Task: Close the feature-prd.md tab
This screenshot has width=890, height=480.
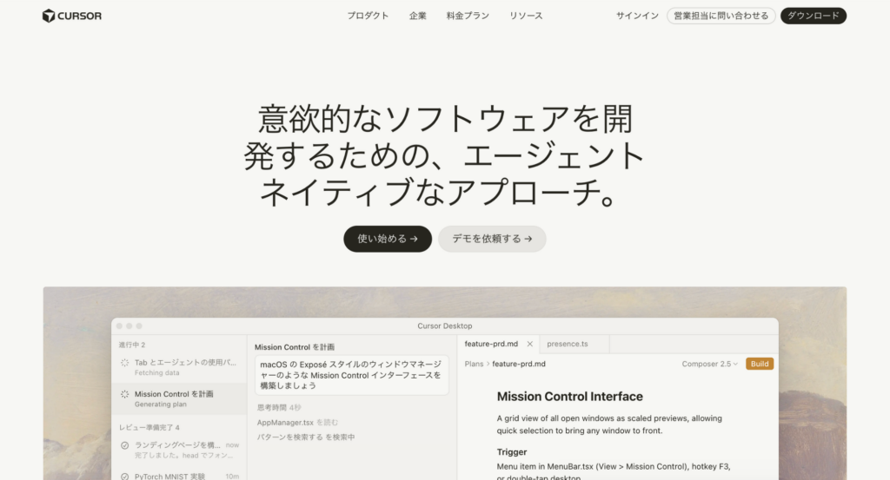Action: coord(529,344)
